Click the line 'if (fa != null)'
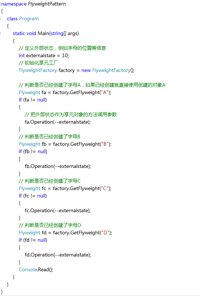Viewport: 200px width, 296px height. tap(33, 100)
